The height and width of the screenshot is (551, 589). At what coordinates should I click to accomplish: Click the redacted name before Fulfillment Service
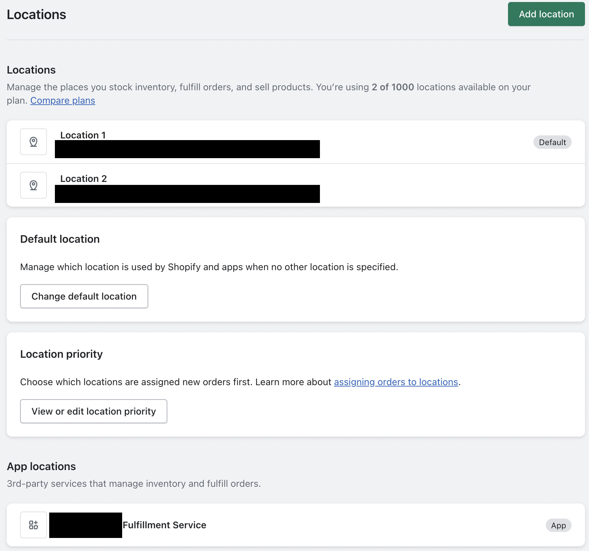tap(86, 525)
